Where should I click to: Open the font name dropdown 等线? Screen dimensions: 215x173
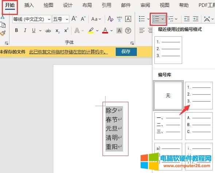[32, 19]
